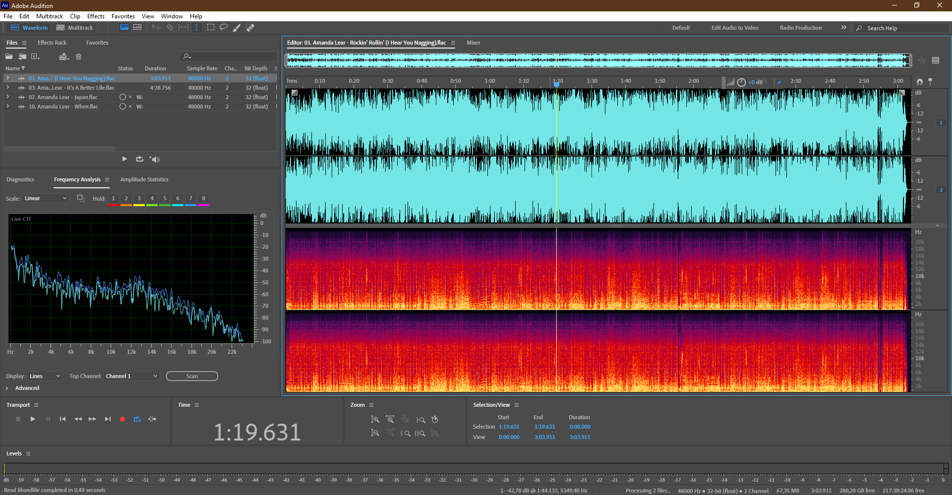Select the Spot Healing Brush tool
Image resolution: width=952 pixels, height=495 pixels.
tap(250, 28)
